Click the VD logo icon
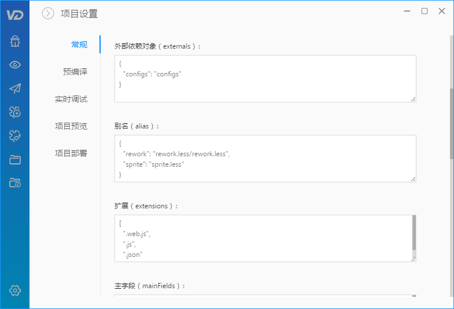Image resolution: width=454 pixels, height=309 pixels. (x=15, y=15)
